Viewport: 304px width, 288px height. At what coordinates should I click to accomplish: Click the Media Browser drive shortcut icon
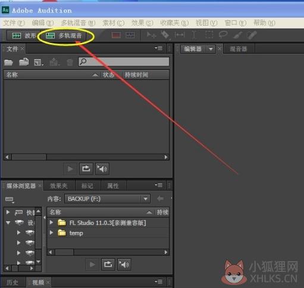pyautogui.click(x=10, y=199)
